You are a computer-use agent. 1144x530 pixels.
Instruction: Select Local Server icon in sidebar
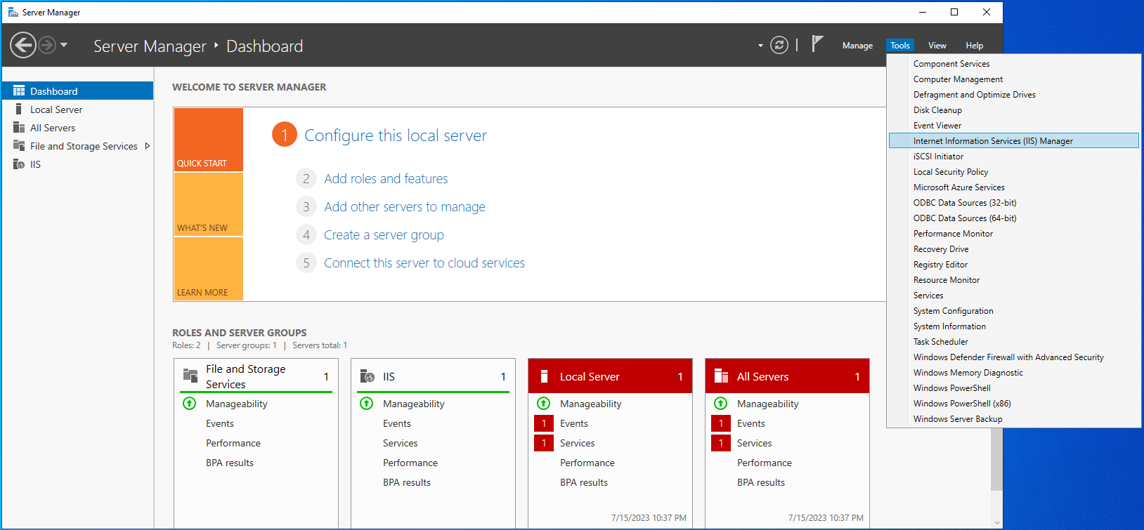point(18,109)
